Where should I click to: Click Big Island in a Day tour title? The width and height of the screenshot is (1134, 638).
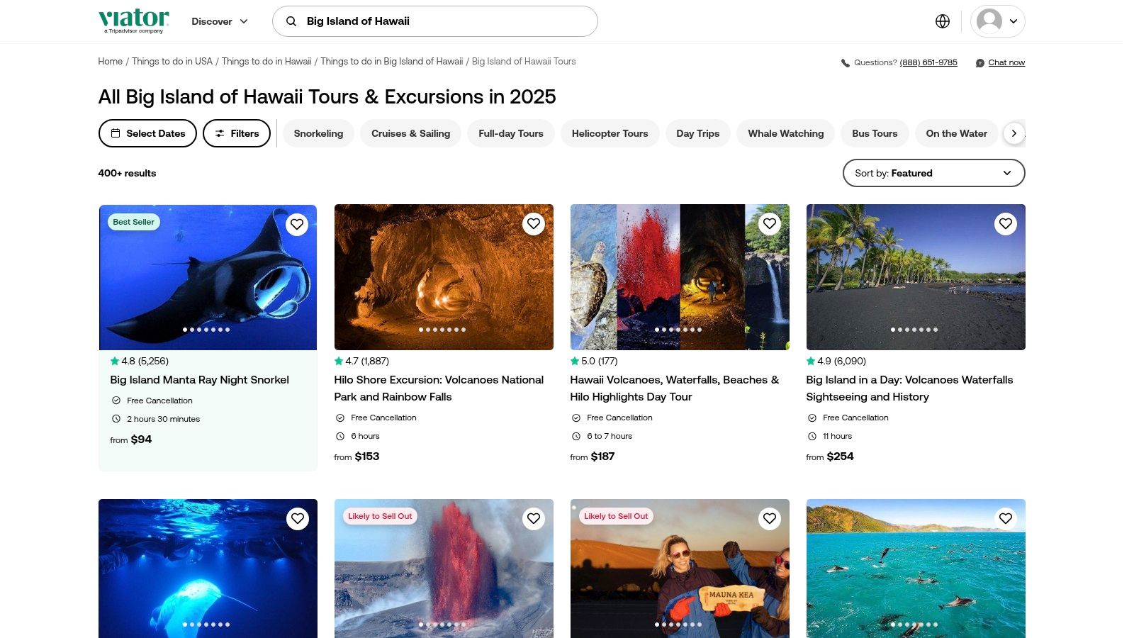click(909, 388)
